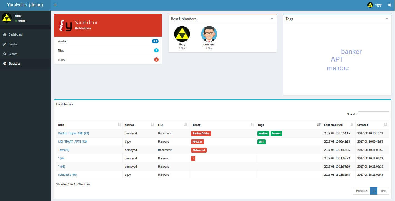Select tigzy's triforce avatar in Best Uploaders

coord(182,34)
